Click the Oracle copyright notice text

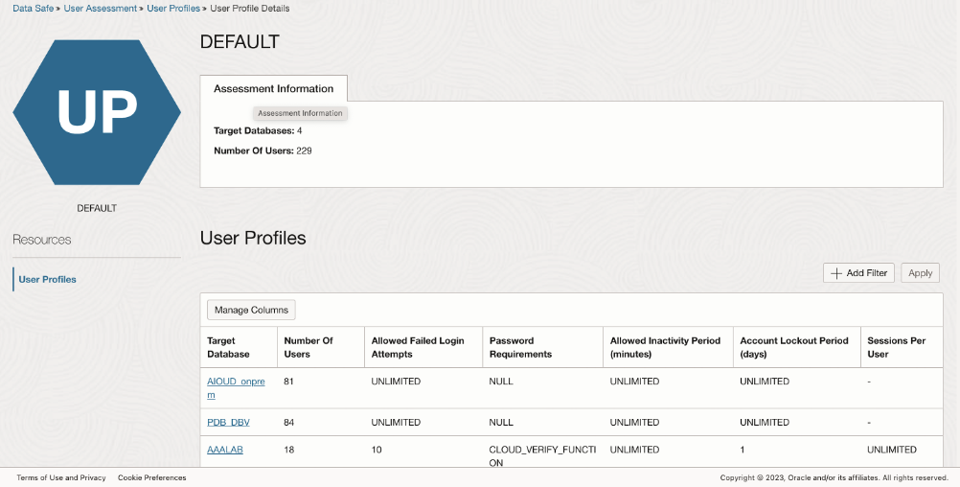tap(834, 477)
